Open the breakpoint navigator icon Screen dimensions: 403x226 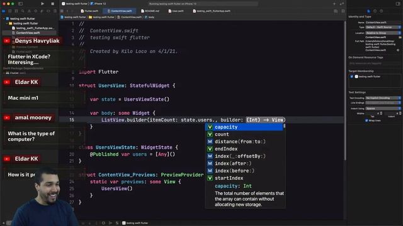48,11
